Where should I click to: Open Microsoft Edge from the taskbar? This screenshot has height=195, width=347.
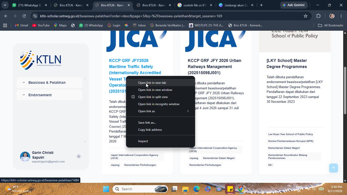[197, 189]
